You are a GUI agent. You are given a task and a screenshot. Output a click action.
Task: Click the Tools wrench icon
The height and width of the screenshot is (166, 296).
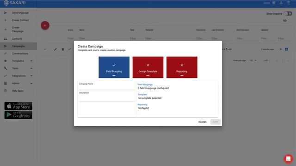(x=5, y=68)
